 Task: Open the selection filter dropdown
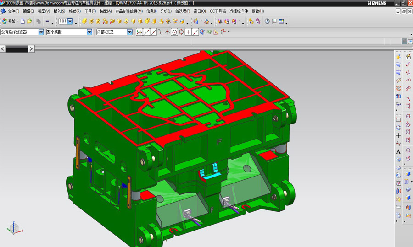(41, 32)
